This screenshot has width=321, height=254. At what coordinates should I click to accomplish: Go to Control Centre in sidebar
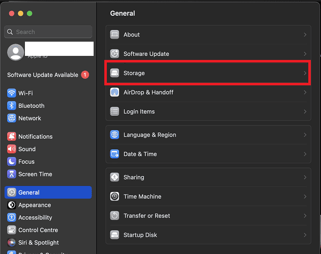click(38, 230)
